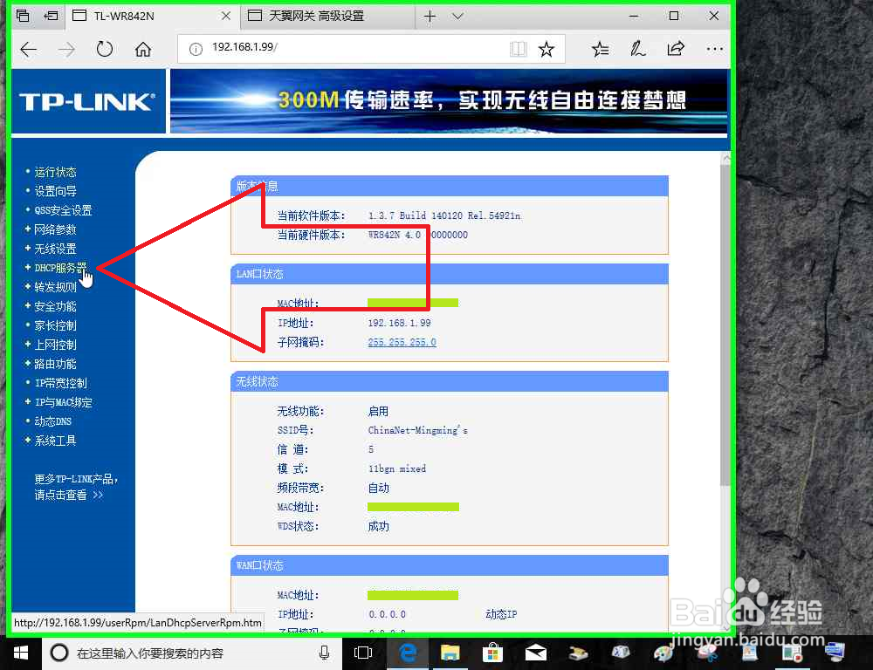Expand 安全功能 menu
The width and height of the screenshot is (873, 670).
click(54, 306)
